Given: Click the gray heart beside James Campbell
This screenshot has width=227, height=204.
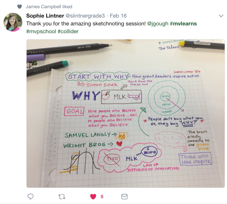Looking at the screenshot, I should point(19,7).
